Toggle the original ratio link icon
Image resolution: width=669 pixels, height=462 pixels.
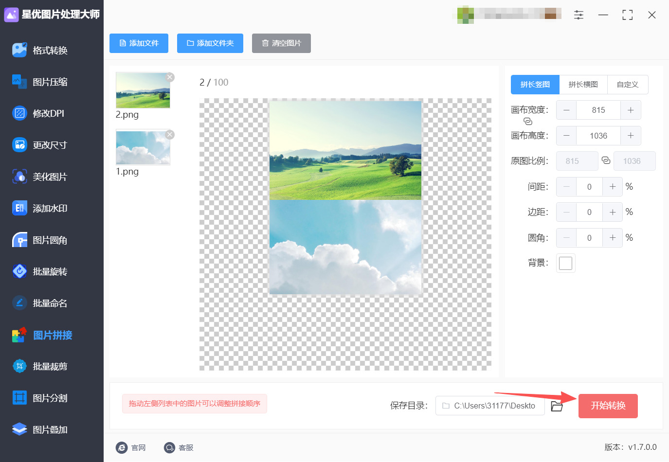coord(606,160)
